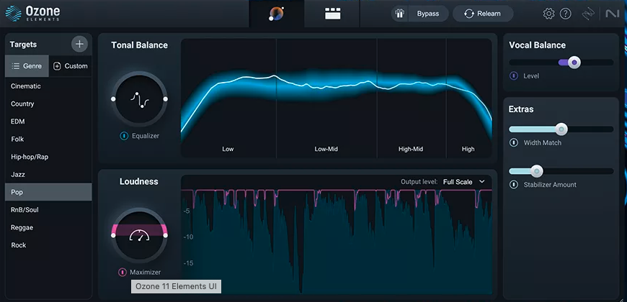Choose the Country genre target
Viewport: 627px width, 302px height.
(48, 104)
